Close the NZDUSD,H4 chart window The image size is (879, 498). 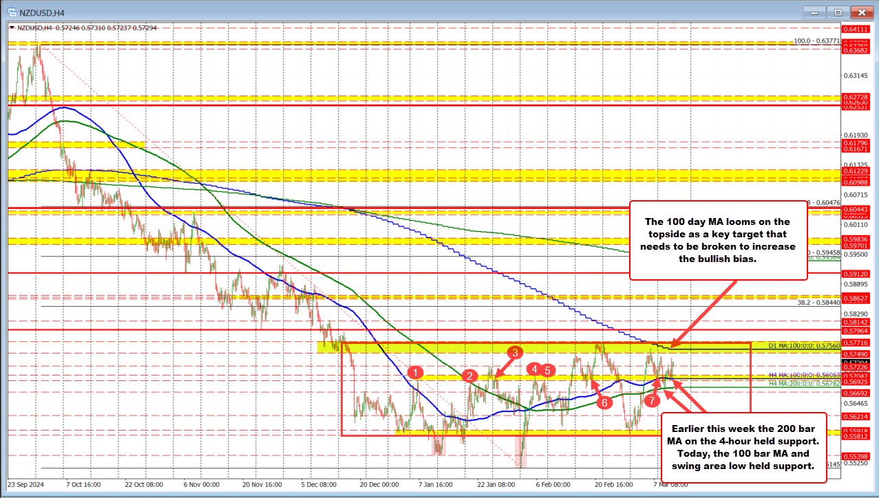(859, 12)
